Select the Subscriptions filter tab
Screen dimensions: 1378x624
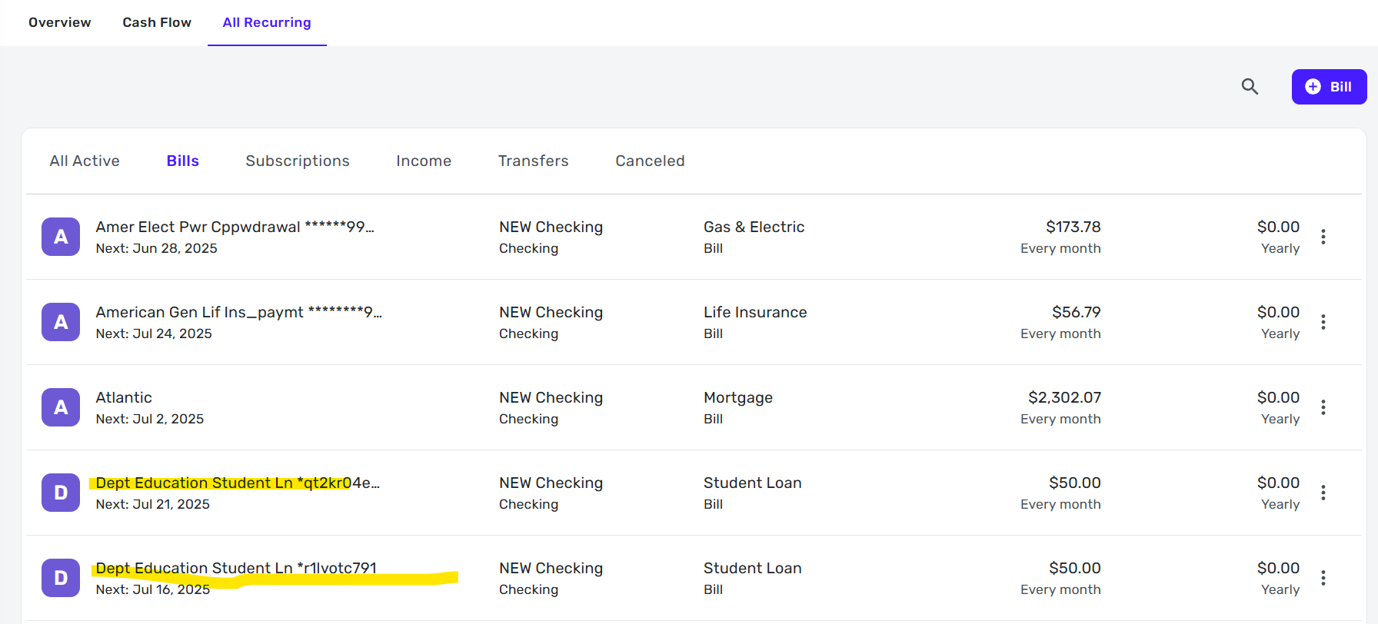tap(298, 161)
